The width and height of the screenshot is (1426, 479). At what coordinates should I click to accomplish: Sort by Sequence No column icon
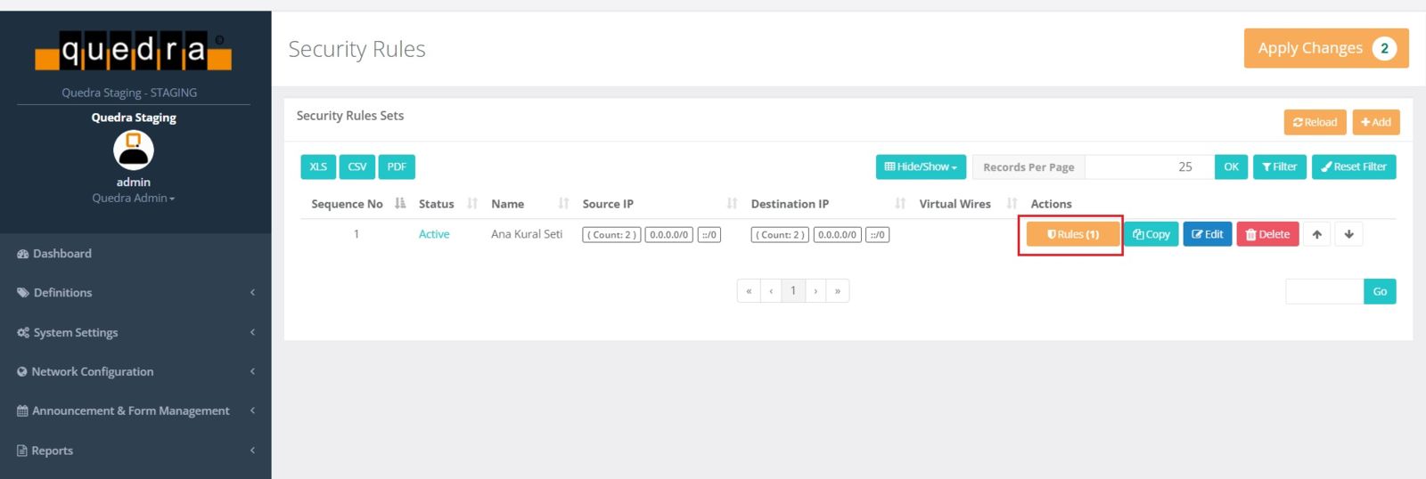(400, 204)
